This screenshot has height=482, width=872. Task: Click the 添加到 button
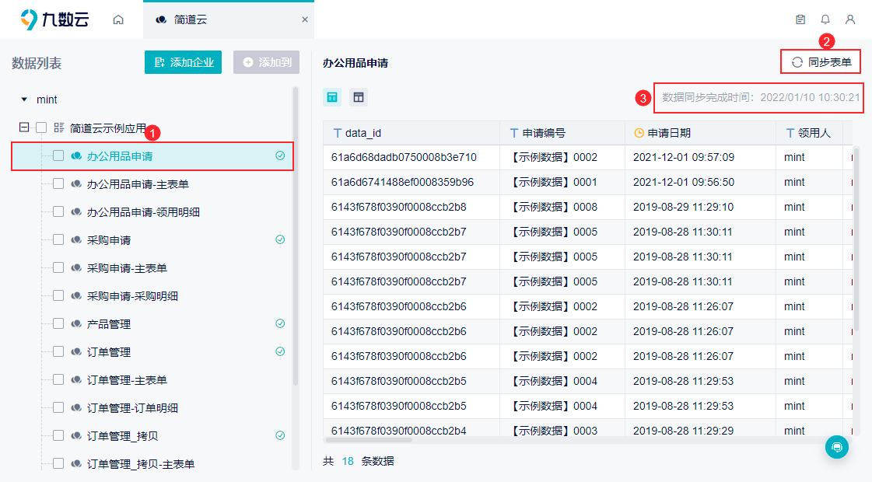[266, 62]
